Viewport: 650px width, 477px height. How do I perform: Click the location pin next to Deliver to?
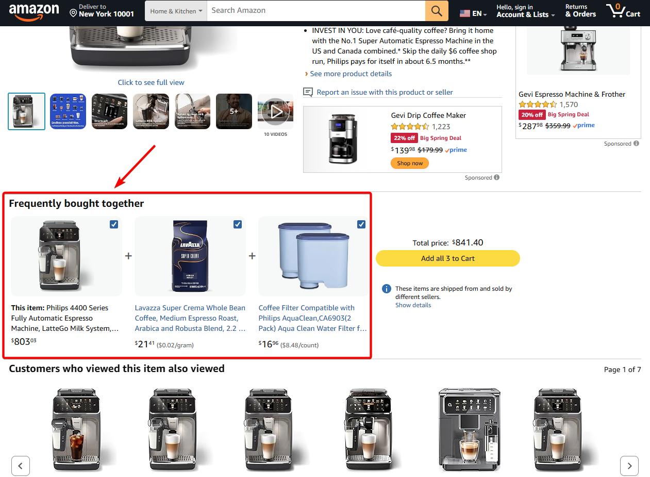coord(73,12)
